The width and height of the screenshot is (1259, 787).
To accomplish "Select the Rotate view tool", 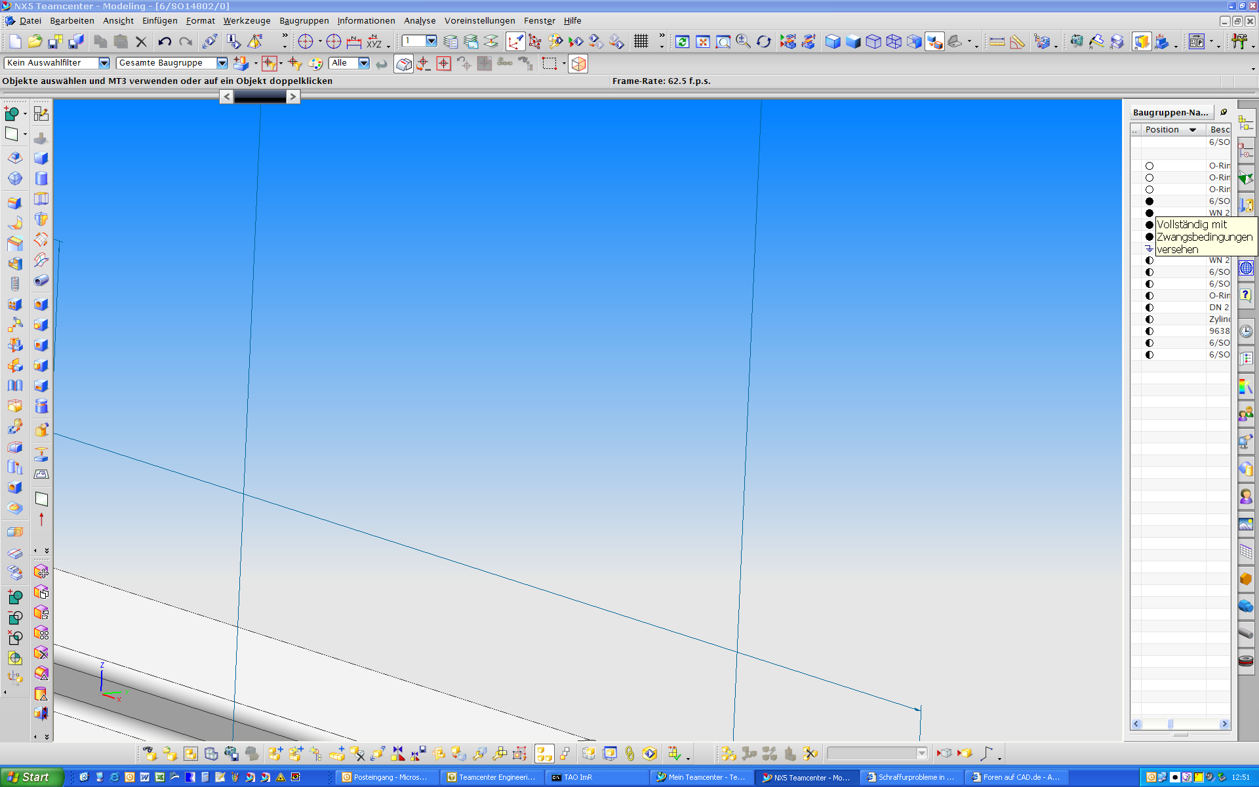I will point(764,42).
